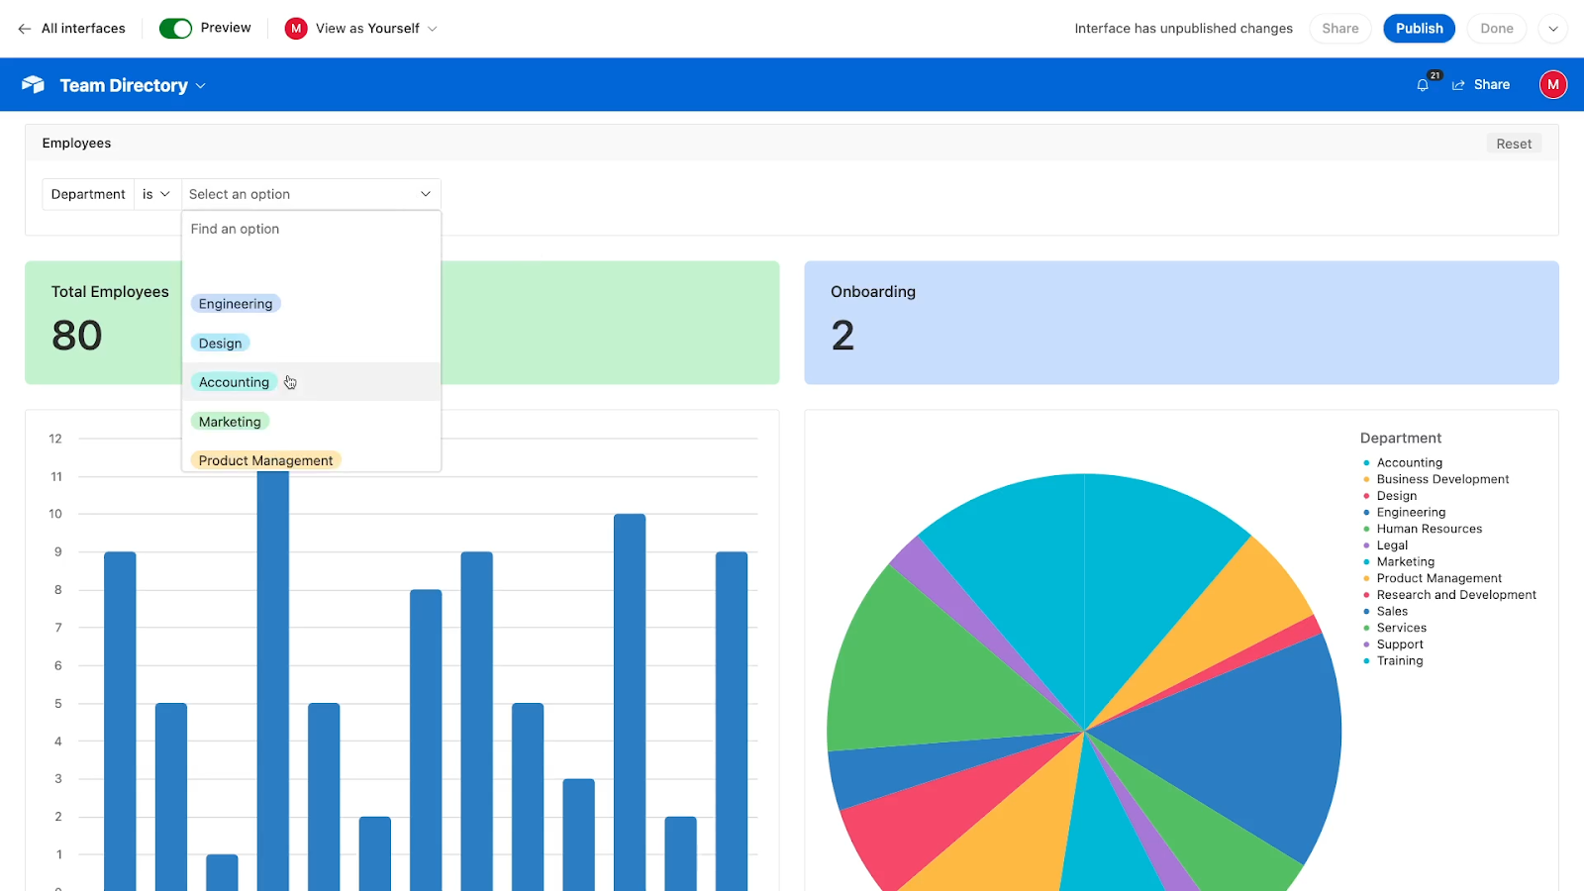Select the Engineering option

pyautogui.click(x=236, y=304)
